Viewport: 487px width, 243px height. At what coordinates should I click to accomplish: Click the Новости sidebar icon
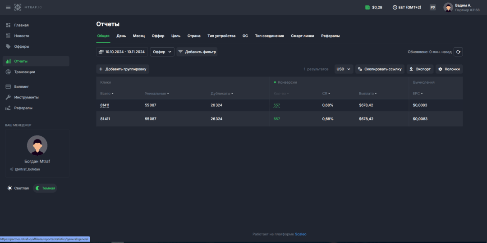pyautogui.click(x=9, y=36)
